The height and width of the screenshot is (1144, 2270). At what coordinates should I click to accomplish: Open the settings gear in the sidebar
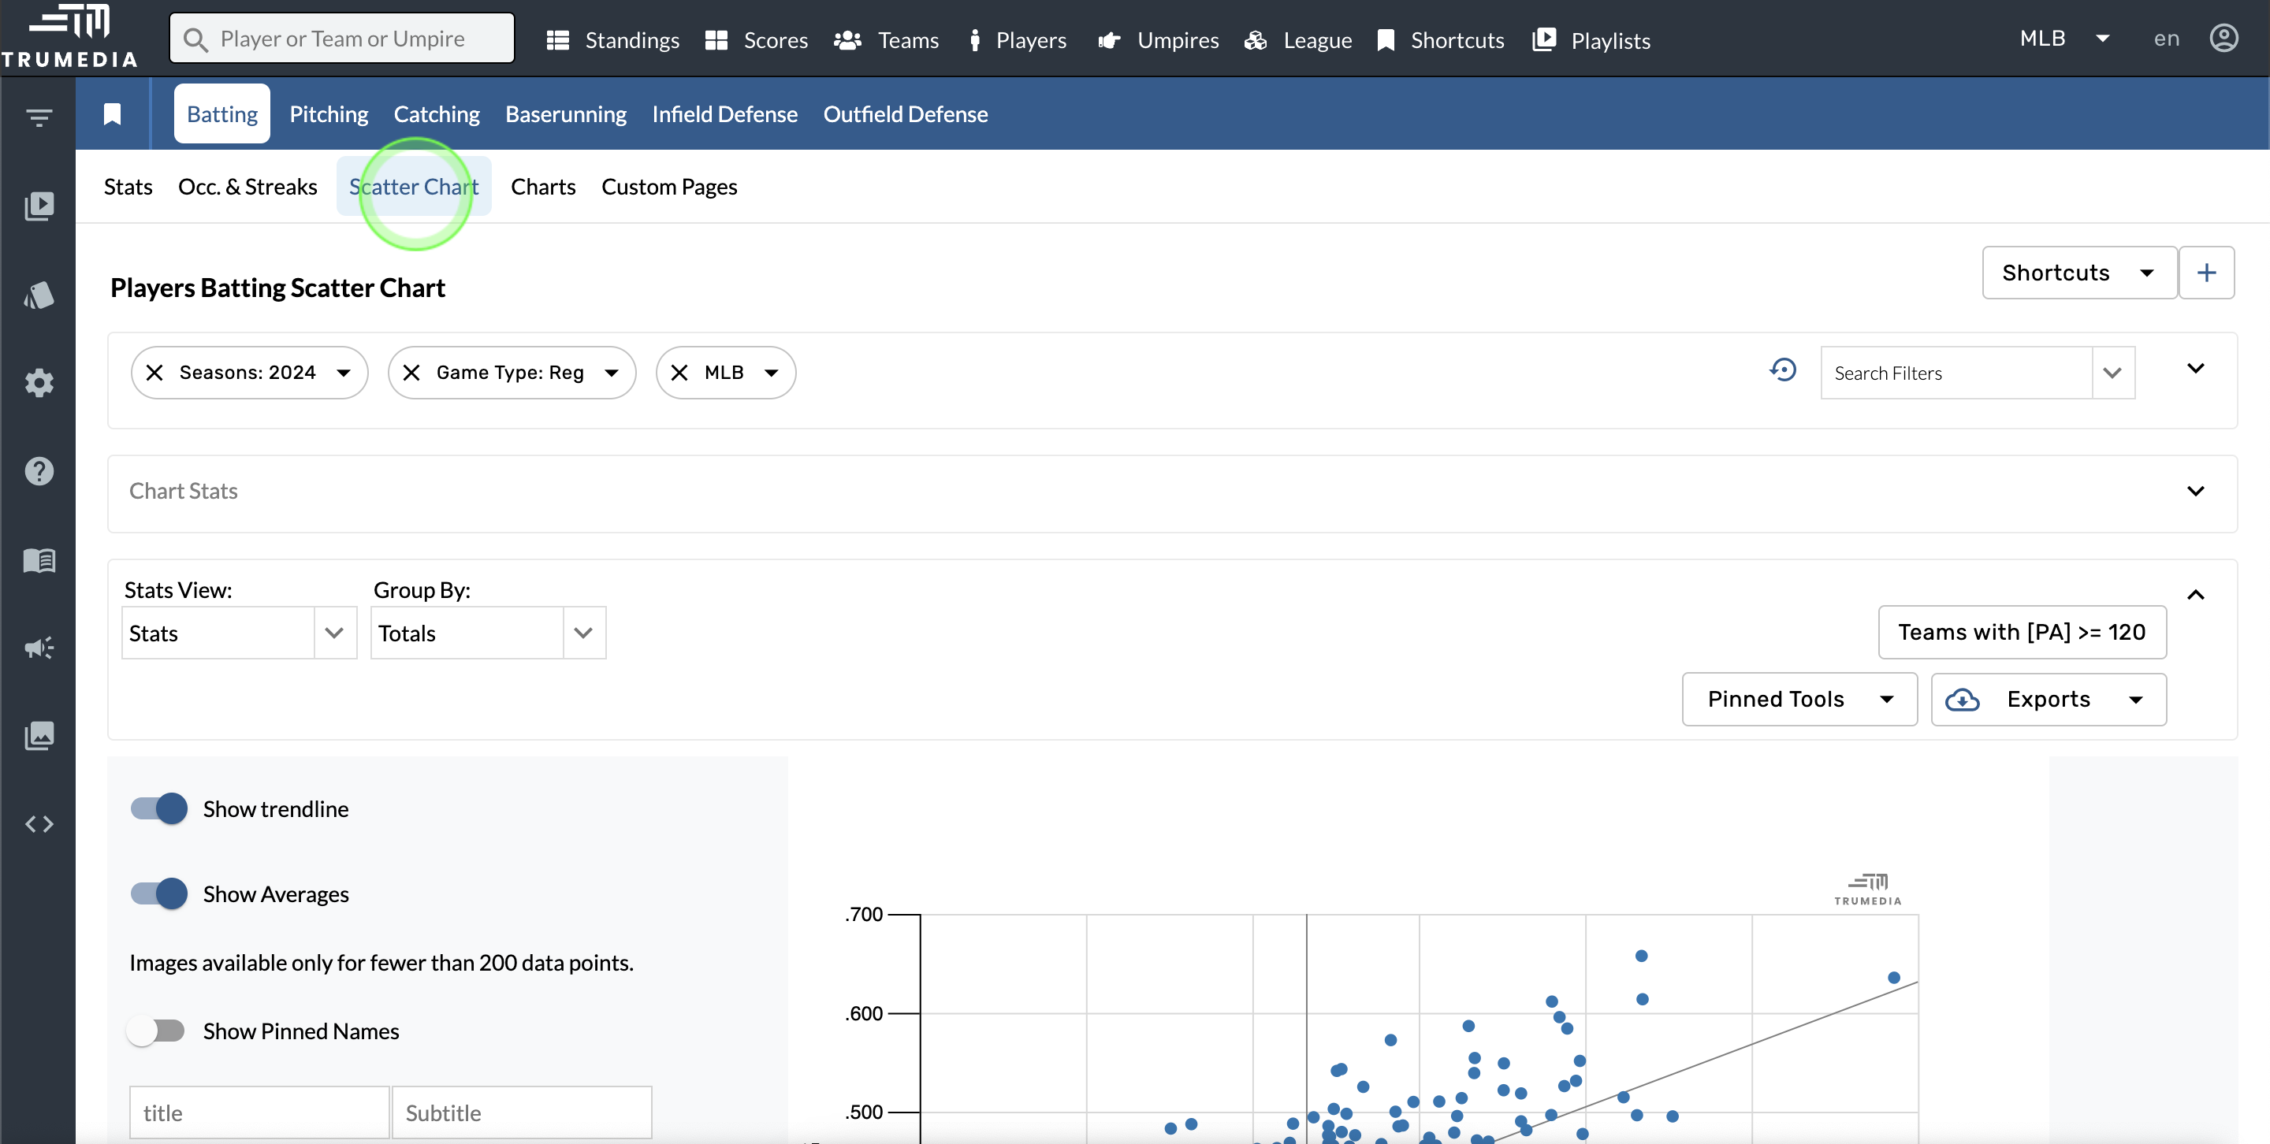pos(39,382)
